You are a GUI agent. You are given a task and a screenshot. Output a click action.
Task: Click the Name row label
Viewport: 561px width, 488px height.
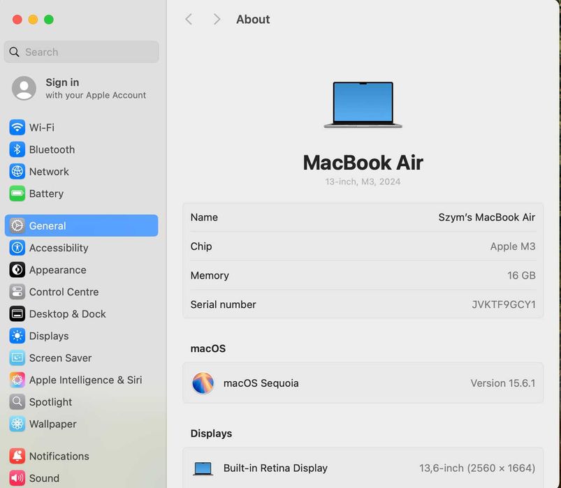204,217
